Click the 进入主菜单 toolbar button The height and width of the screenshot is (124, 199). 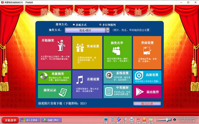point(30,120)
